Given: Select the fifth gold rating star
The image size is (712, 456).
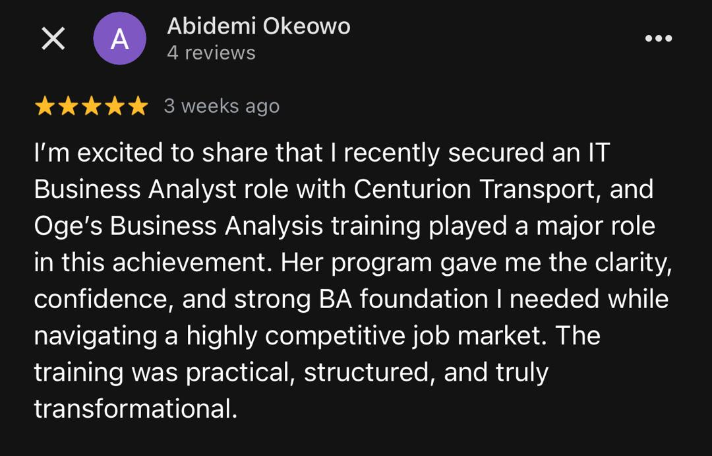Looking at the screenshot, I should (138, 106).
